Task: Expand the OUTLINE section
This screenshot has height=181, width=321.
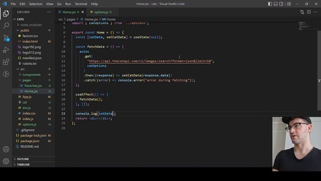Action: (x=34, y=159)
